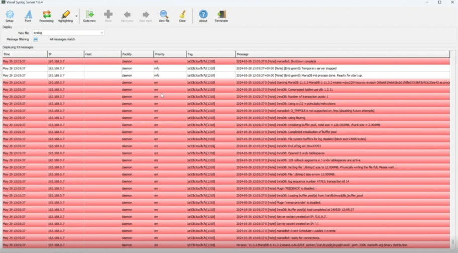Screen dimensions: 458x253
Task: Click 'info' priority in 'Temporary server stopped' row
Action: click(x=157, y=68)
